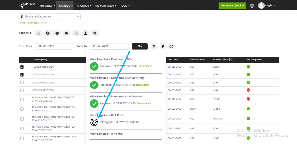297x144 pixels.
Task: Click the notification bell icon
Action: (163, 46)
